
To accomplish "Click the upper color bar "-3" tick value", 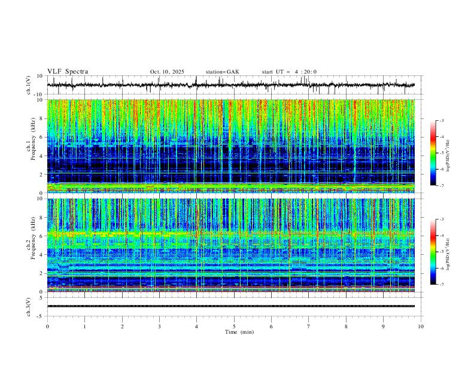I will [441, 120].
